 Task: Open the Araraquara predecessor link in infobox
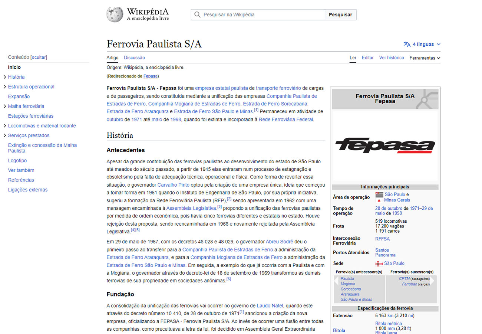tap(350, 294)
